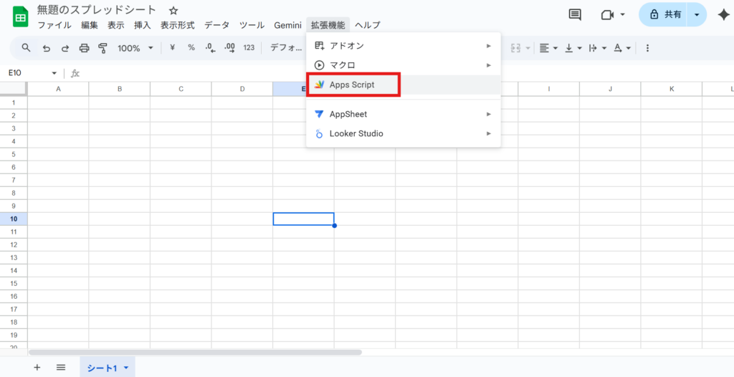Star the untitled spreadsheet

point(173,11)
